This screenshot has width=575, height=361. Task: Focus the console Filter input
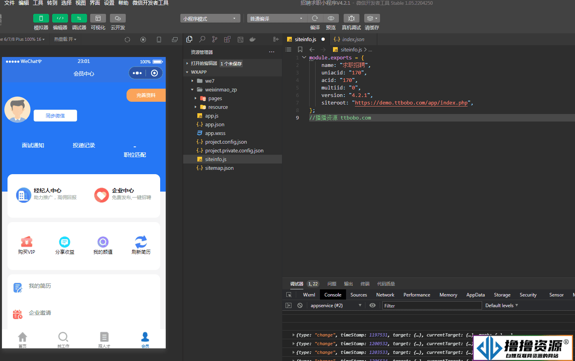432,306
